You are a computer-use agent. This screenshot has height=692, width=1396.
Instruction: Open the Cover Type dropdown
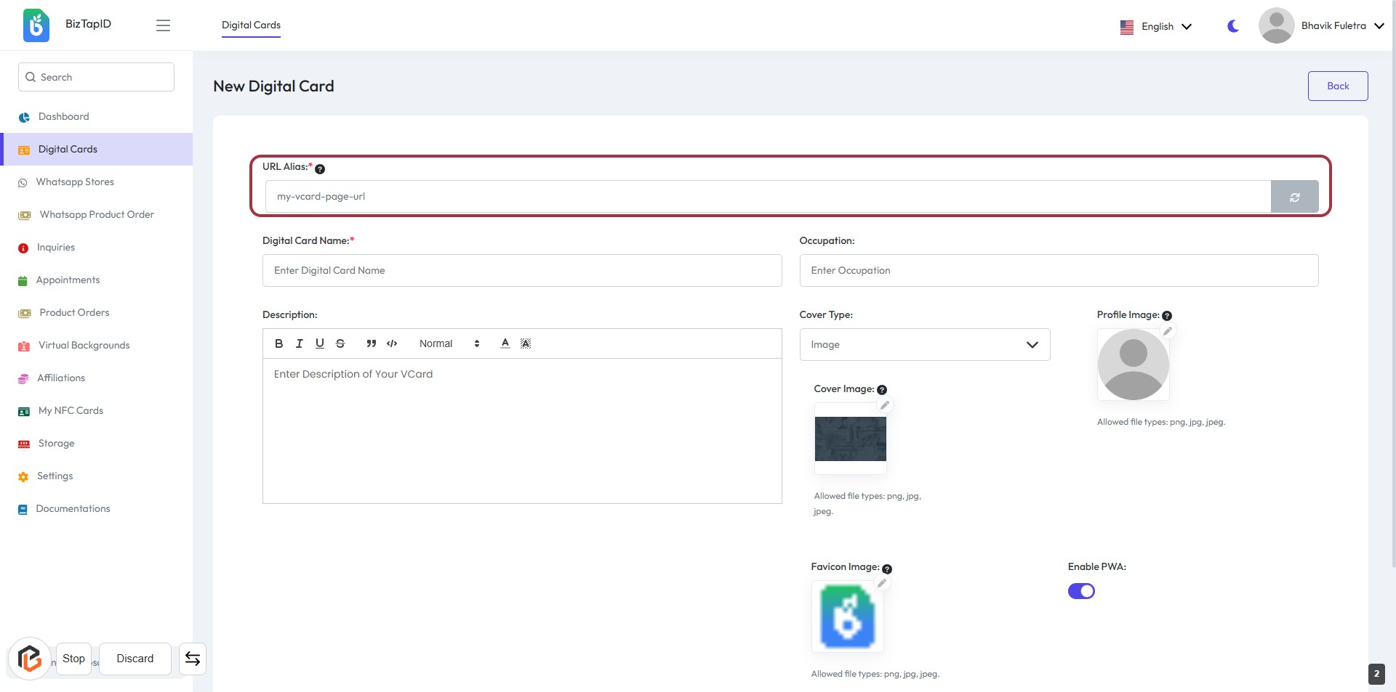(924, 345)
